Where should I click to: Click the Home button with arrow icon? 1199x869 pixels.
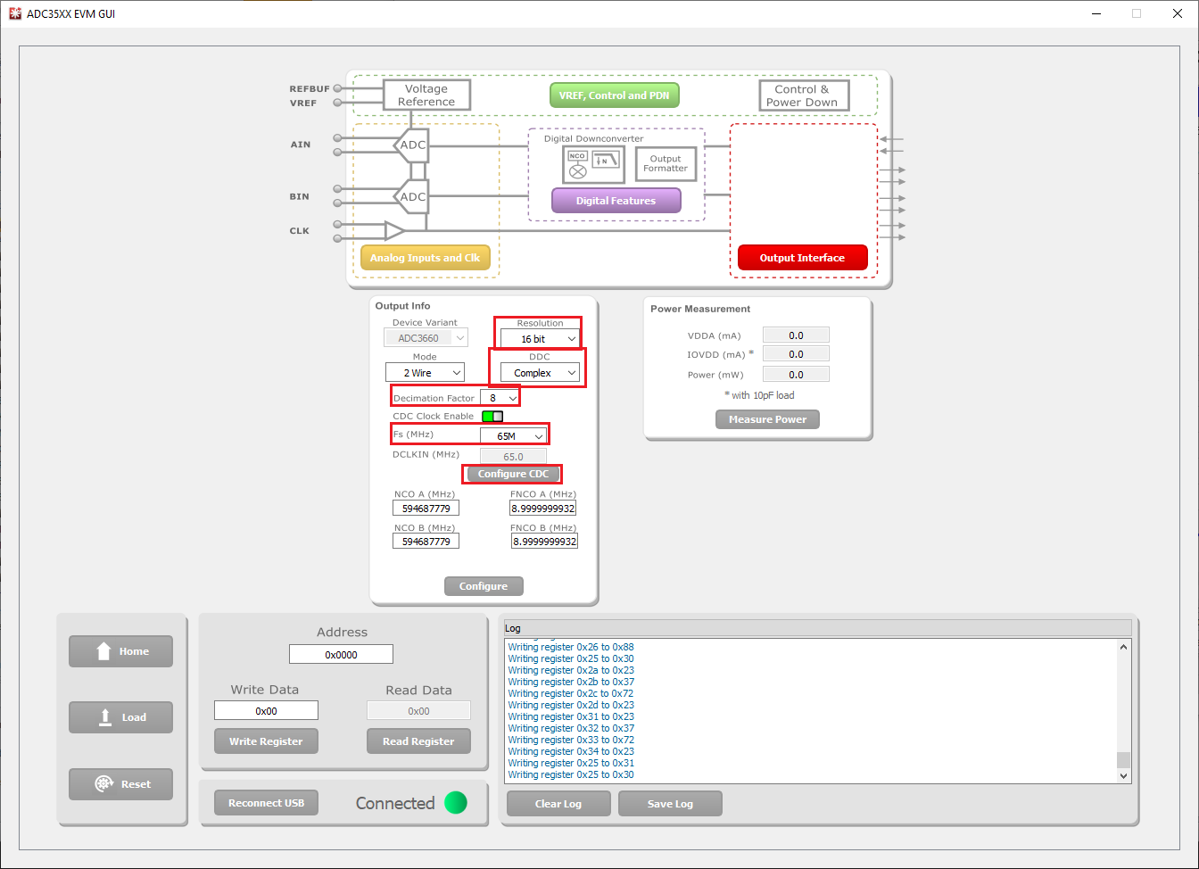[121, 651]
